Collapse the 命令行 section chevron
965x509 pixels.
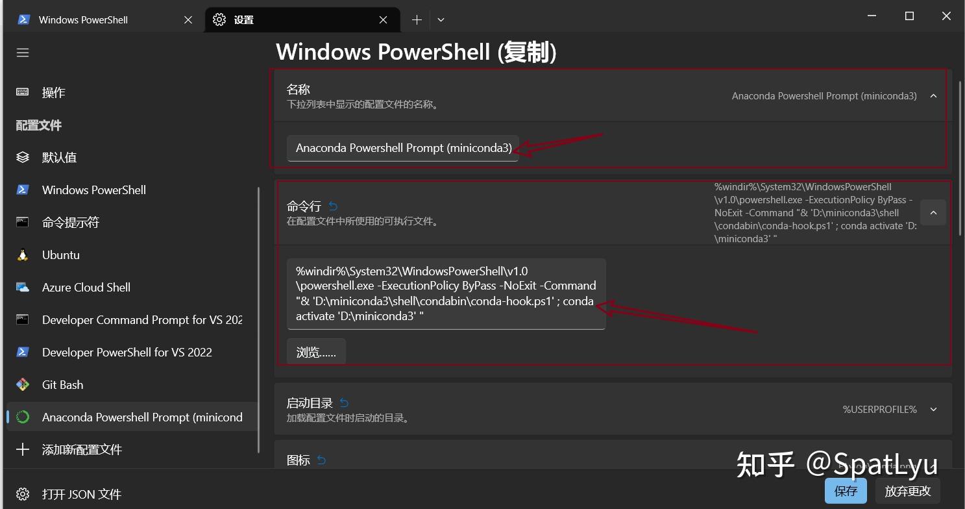pos(933,212)
